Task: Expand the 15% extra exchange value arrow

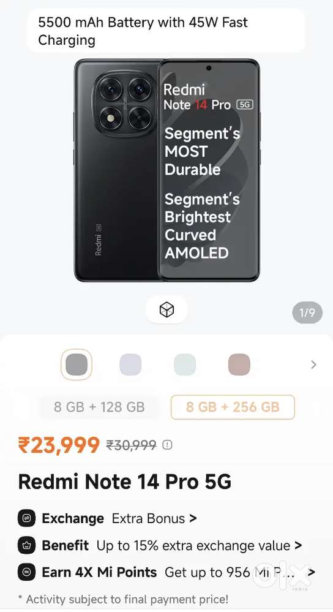Action: point(298,545)
